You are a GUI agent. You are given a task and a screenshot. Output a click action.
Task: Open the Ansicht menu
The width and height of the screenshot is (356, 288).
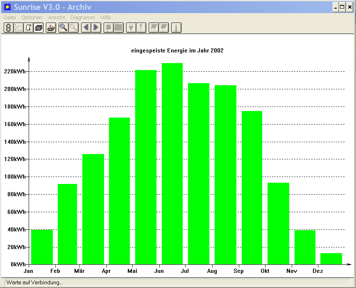pyautogui.click(x=57, y=18)
